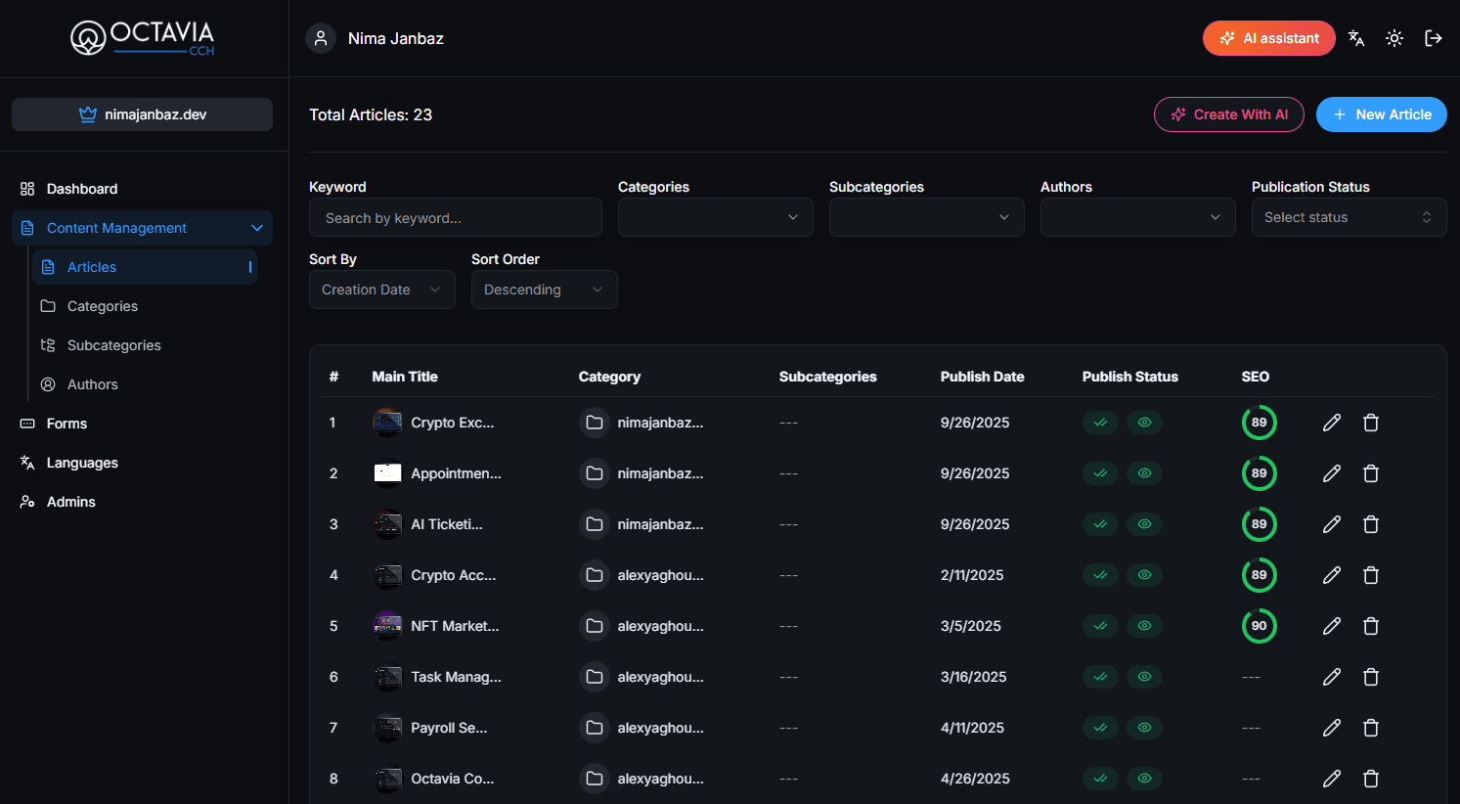Go to Dashboard in the sidebar
Viewport: 1460px width, 804px height.
coord(82,189)
